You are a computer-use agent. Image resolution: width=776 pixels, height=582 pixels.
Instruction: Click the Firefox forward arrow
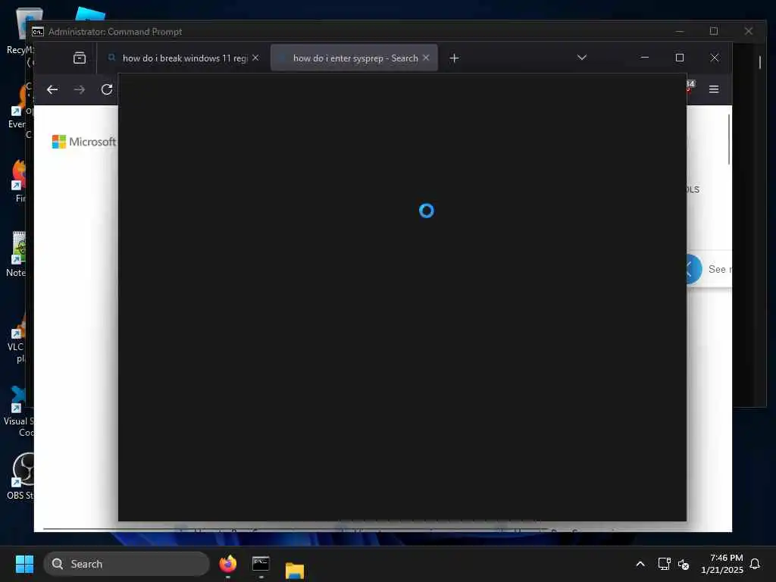(x=79, y=89)
